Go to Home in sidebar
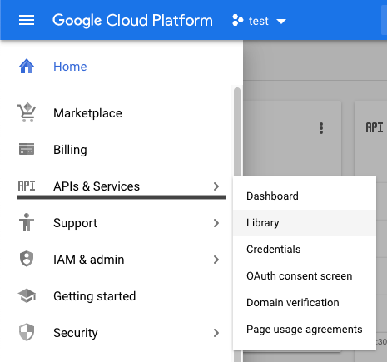Viewport: 387px width, 362px height. (70, 67)
